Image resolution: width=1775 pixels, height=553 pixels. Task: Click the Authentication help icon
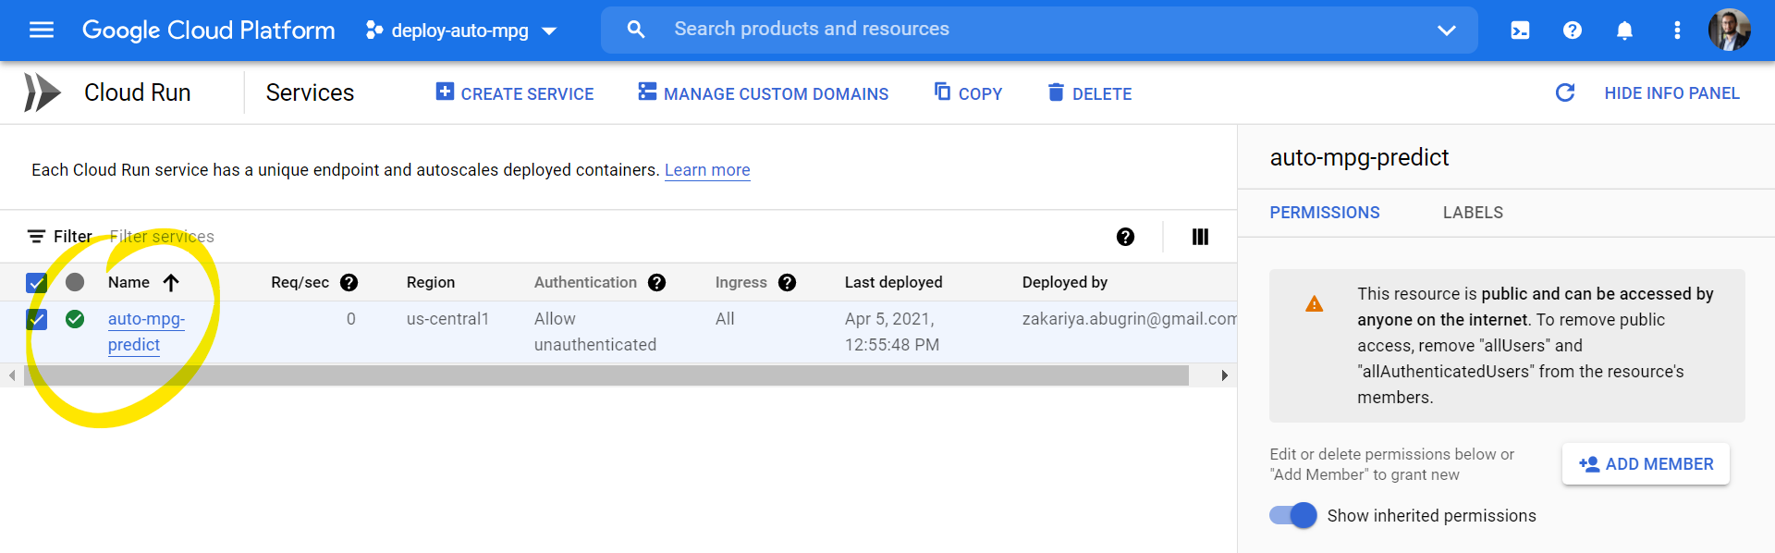(x=656, y=283)
